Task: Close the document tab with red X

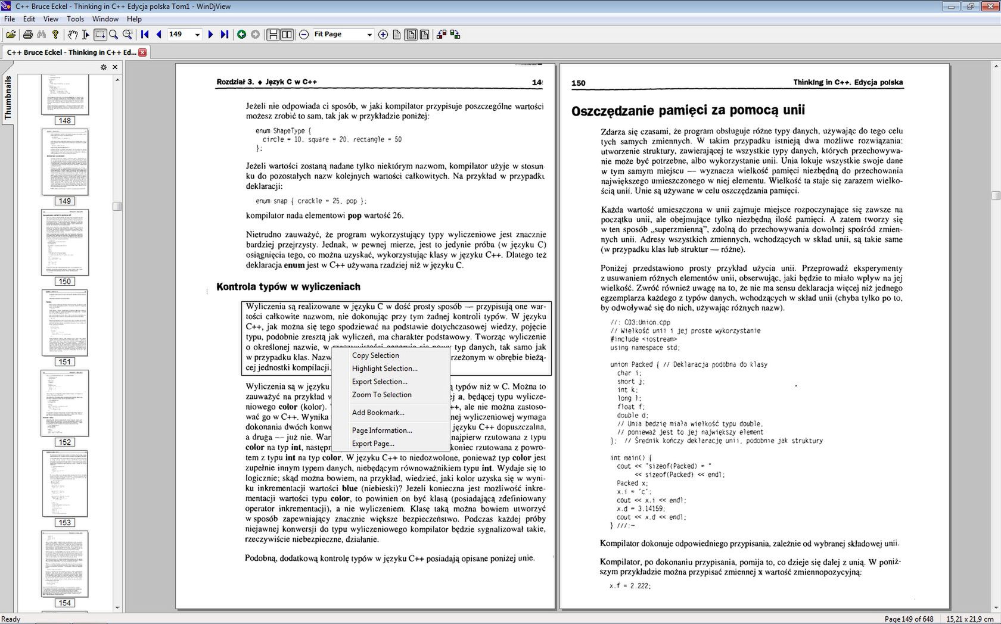Action: coord(142,52)
